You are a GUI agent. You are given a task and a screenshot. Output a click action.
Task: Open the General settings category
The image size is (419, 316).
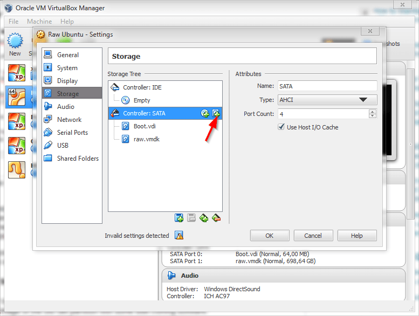(72, 55)
